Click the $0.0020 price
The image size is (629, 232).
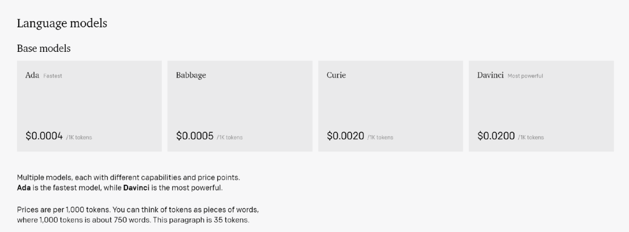tap(345, 136)
